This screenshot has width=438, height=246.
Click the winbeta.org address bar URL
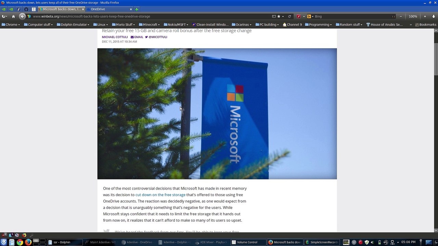(x=91, y=16)
